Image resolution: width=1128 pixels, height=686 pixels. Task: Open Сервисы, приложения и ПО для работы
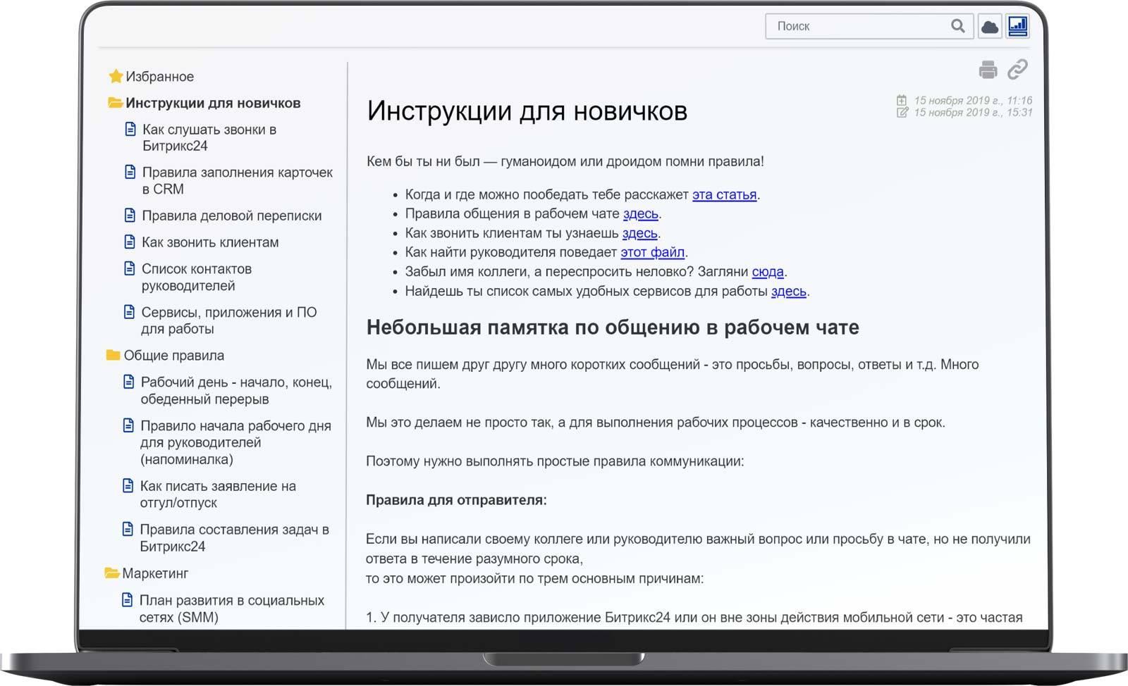tap(229, 320)
